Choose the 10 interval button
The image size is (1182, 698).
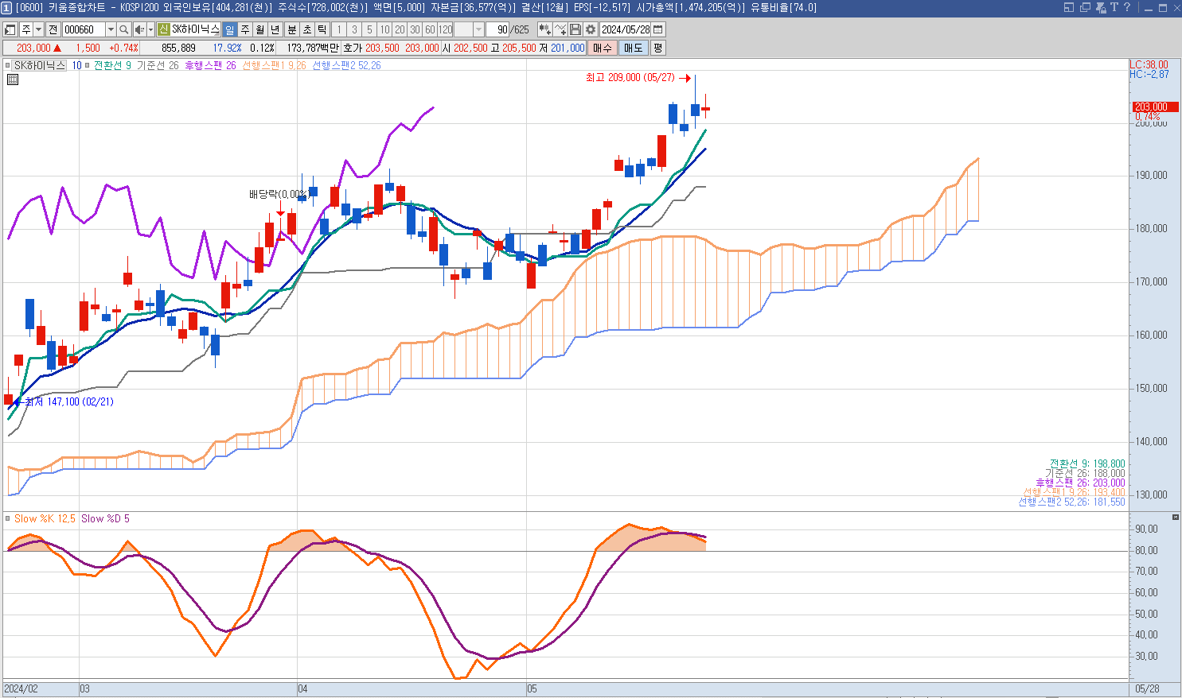point(384,29)
